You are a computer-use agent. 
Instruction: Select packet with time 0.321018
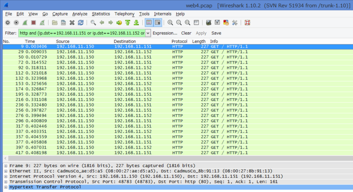[x=178, y=73]
